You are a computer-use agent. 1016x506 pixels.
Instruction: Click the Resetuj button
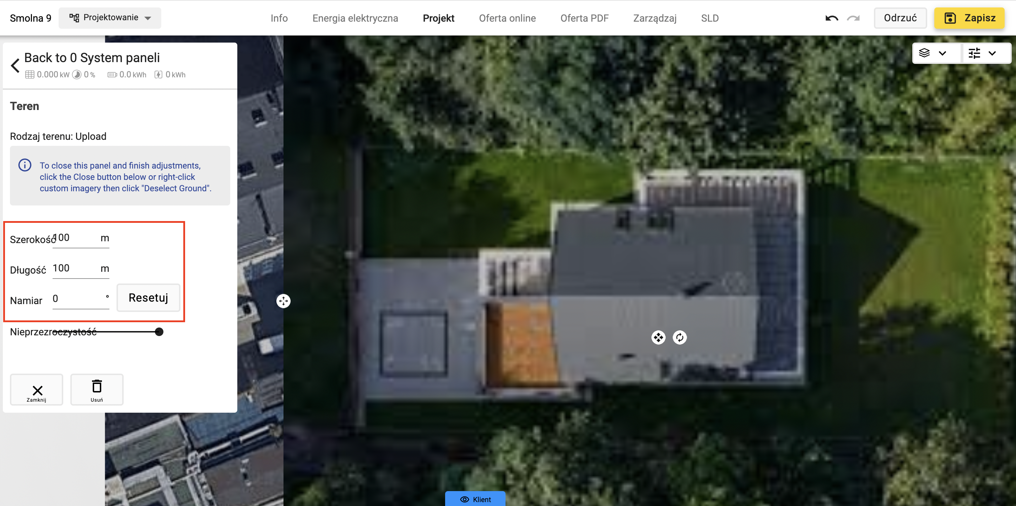click(148, 297)
